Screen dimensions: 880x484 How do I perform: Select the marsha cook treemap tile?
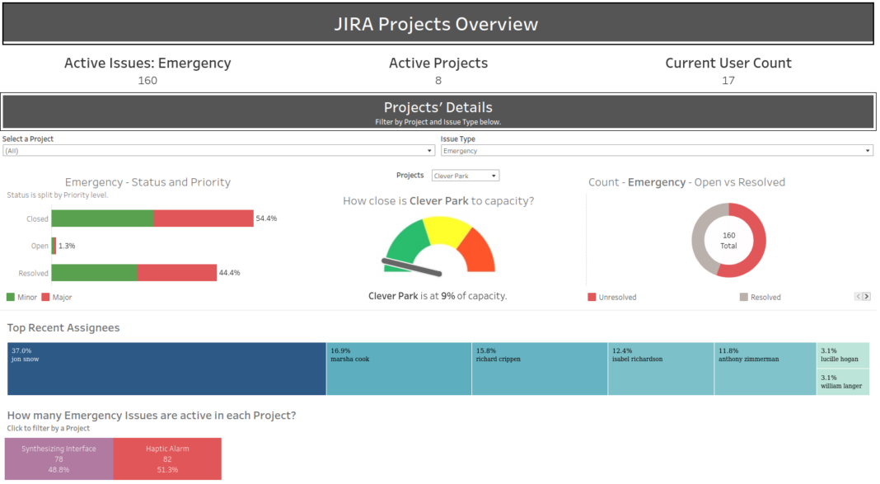pyautogui.click(x=399, y=369)
